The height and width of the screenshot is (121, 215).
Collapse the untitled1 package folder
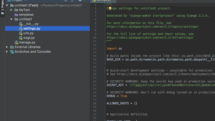click(x=11, y=19)
